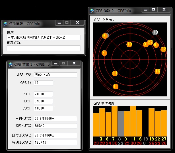Click signal bar for satellite 6
175x153 pixels.
[108, 124]
